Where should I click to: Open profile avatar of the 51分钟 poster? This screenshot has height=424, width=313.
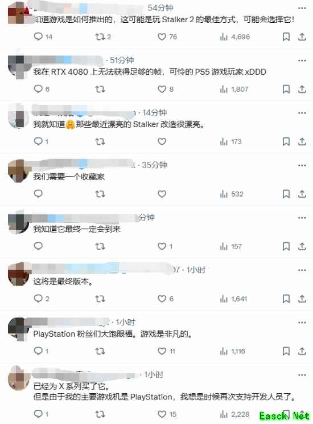click(x=18, y=67)
